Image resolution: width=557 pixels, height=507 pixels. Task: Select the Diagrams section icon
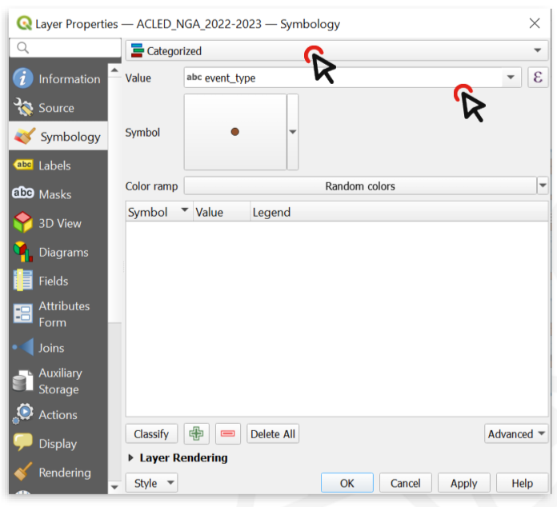coord(23,252)
